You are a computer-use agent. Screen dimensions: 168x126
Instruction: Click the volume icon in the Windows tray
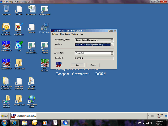coord(151,123)
